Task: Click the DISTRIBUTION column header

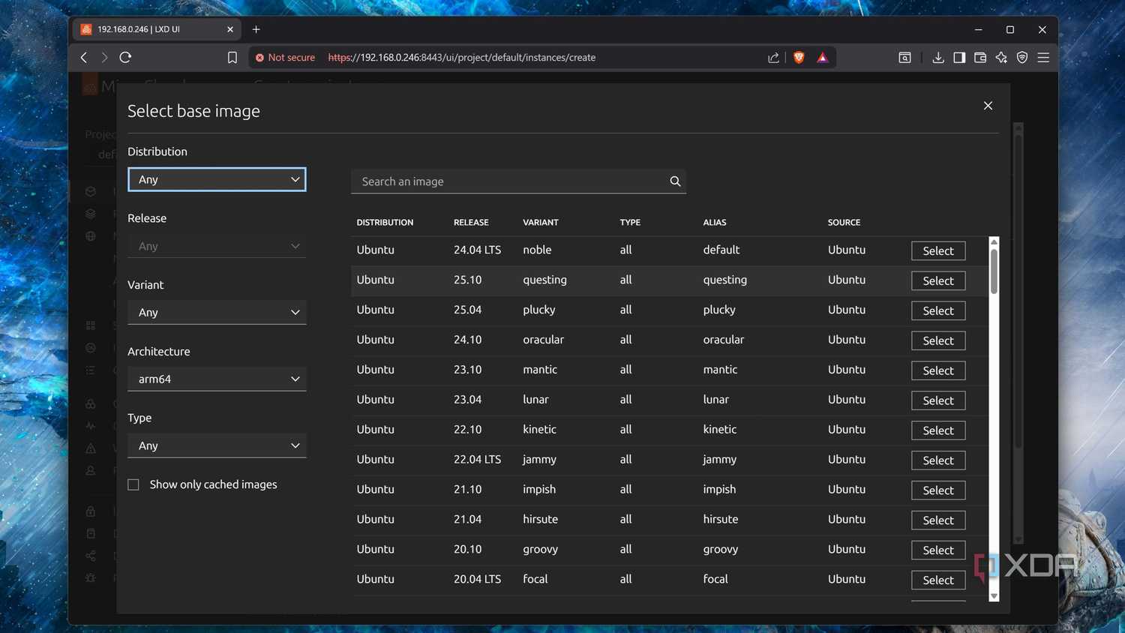Action: pyautogui.click(x=385, y=223)
